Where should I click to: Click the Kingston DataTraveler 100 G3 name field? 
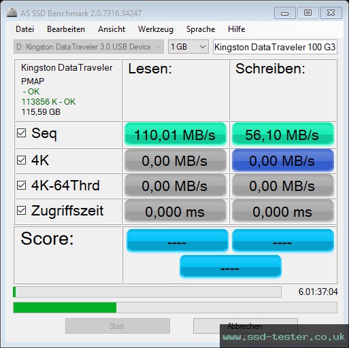tap(275, 47)
